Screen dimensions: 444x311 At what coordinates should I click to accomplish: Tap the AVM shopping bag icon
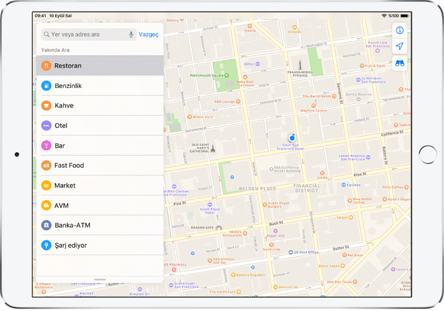pyautogui.click(x=46, y=205)
